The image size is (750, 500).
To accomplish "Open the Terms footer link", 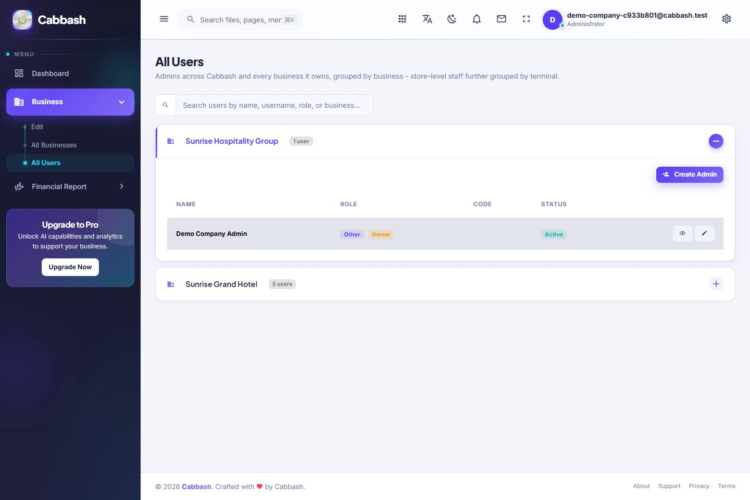I will pyautogui.click(x=727, y=486).
